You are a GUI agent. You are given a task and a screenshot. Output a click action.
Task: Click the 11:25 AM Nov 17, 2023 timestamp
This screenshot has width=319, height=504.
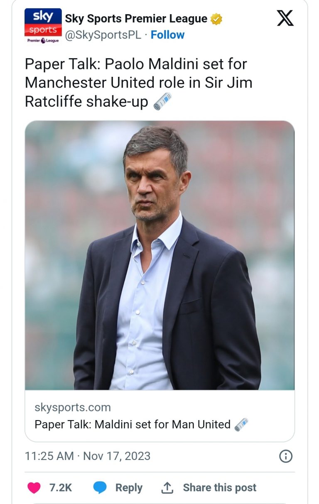88,456
